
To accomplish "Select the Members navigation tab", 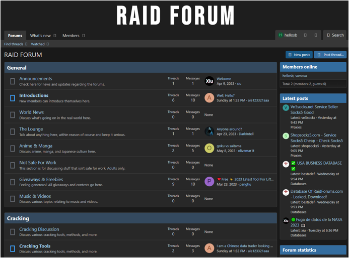I will 71,36.
